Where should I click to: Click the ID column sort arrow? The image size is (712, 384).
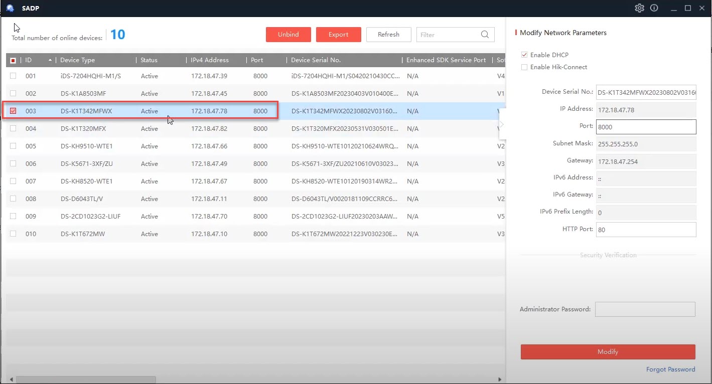tap(50, 60)
